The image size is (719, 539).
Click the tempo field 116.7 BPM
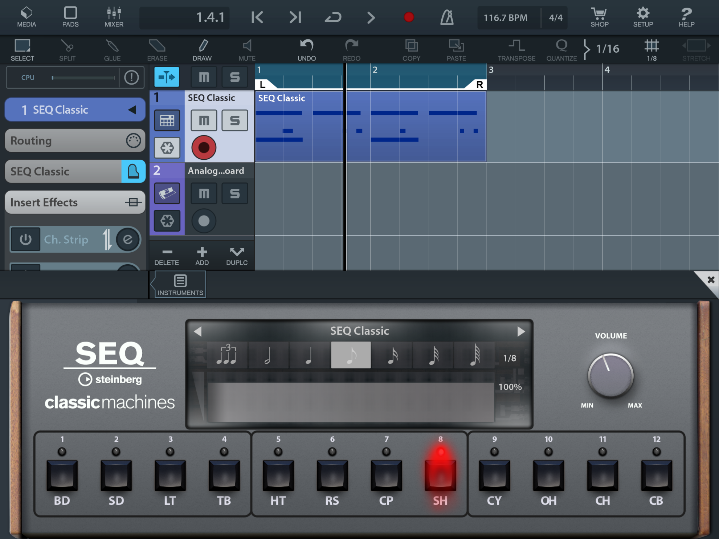pyautogui.click(x=505, y=17)
